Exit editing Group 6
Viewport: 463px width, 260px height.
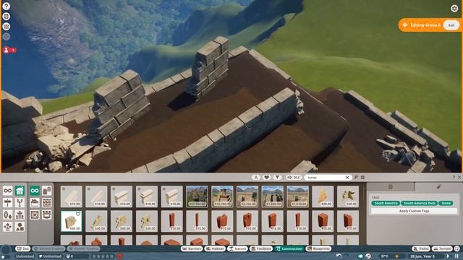pos(451,25)
